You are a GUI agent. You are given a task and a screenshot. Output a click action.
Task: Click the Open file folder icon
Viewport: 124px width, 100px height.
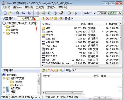point(10,13)
